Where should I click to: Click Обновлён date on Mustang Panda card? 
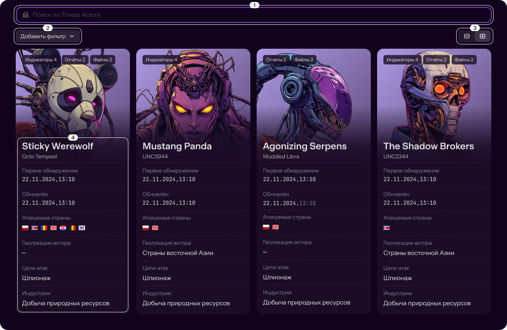[169, 203]
